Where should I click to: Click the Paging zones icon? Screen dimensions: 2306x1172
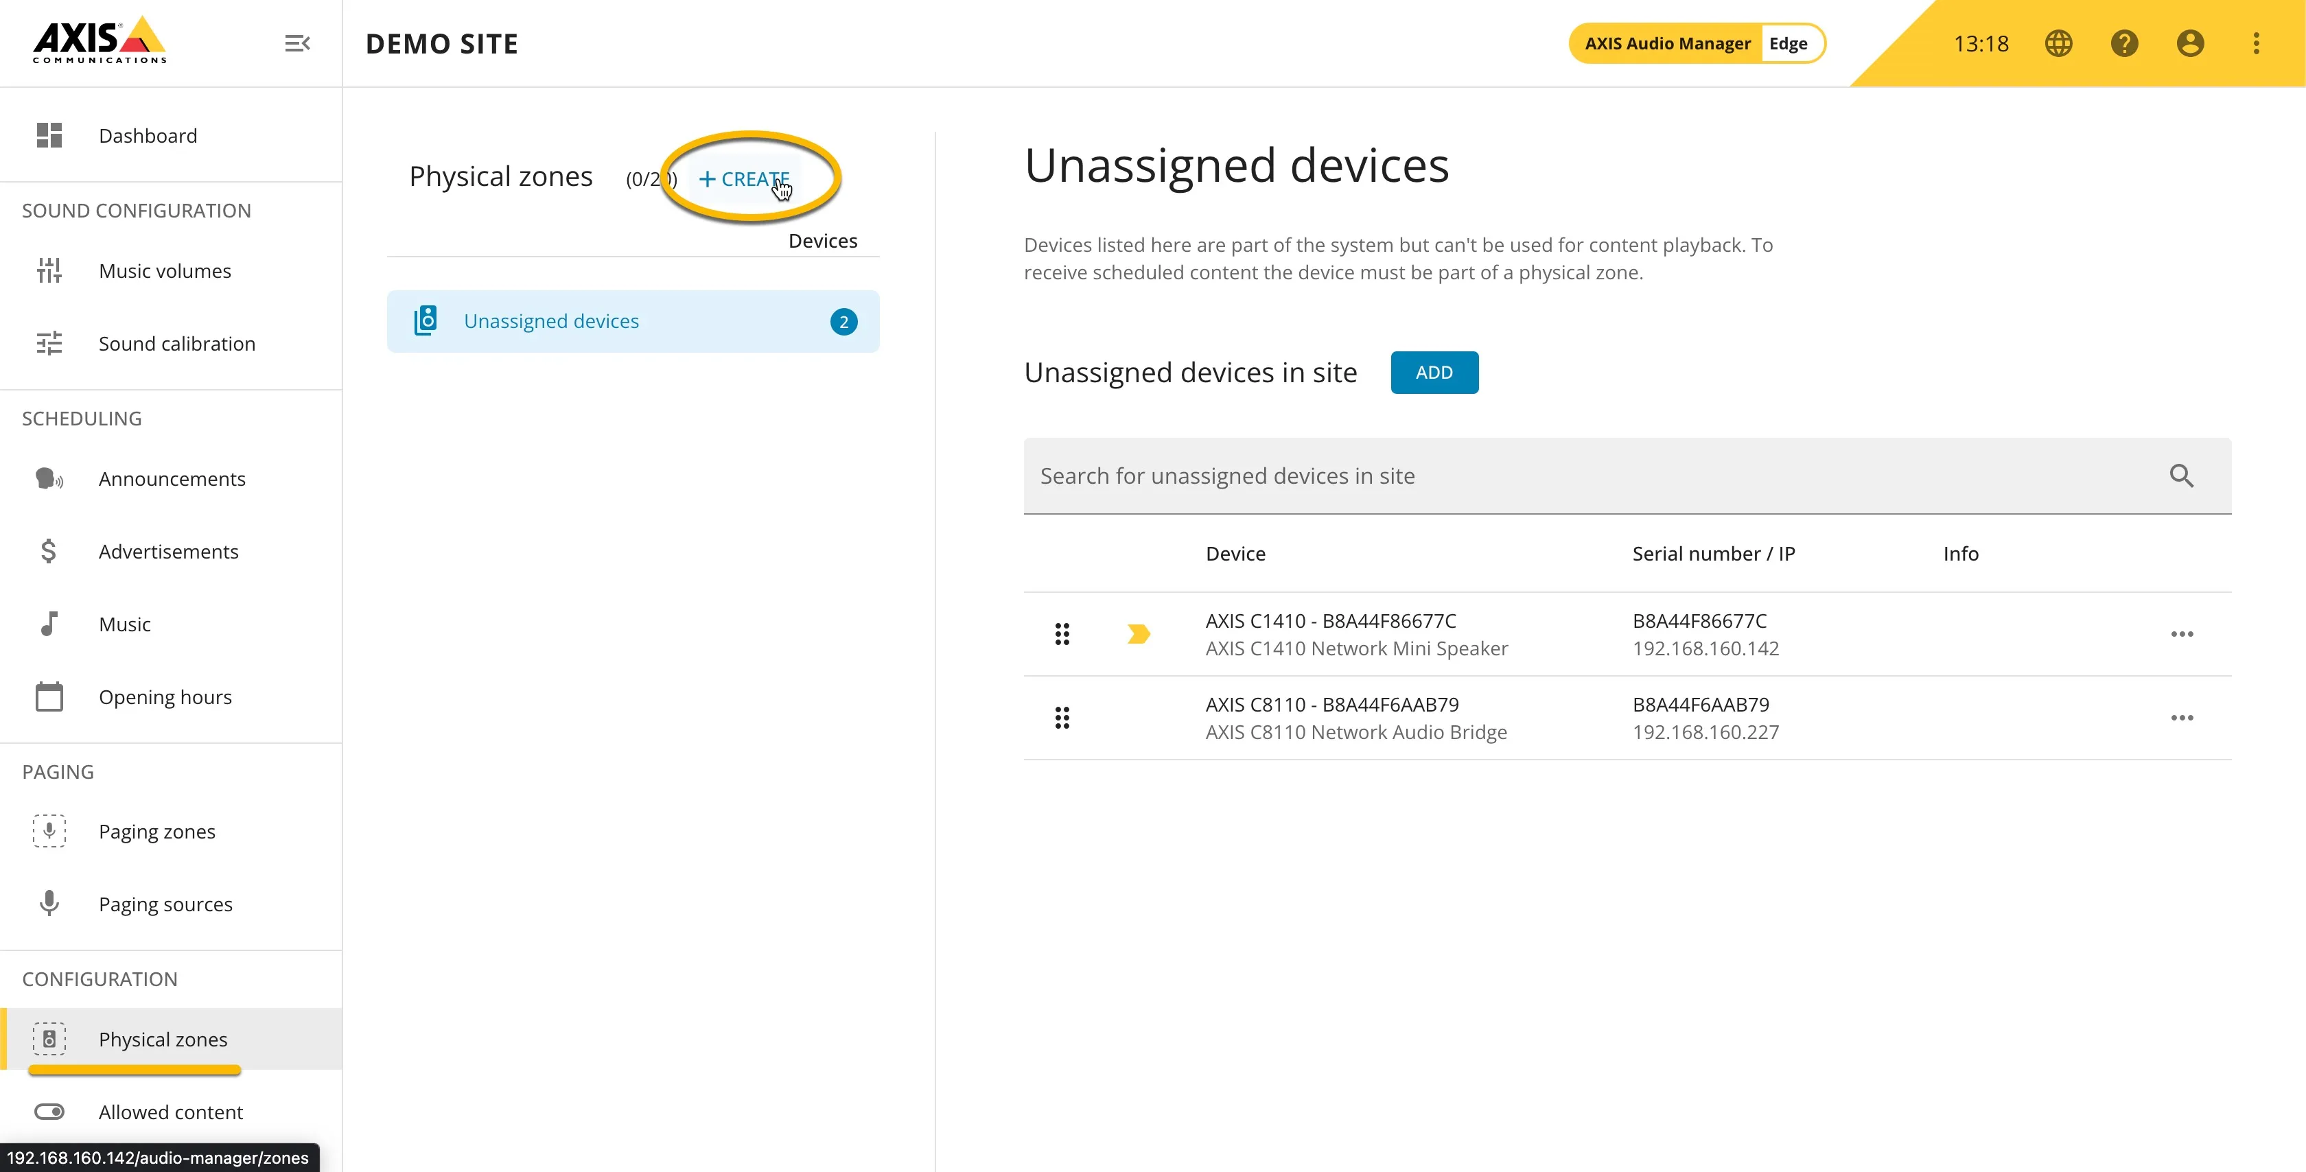tap(49, 831)
